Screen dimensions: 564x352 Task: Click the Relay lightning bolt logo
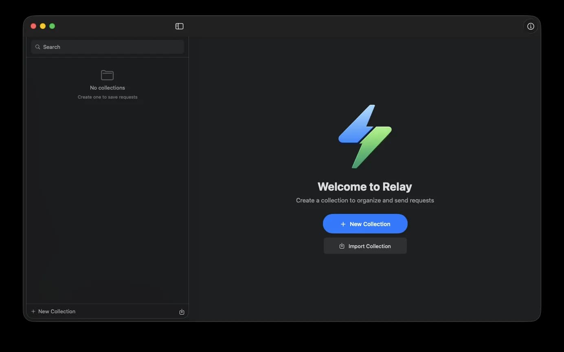(365, 137)
